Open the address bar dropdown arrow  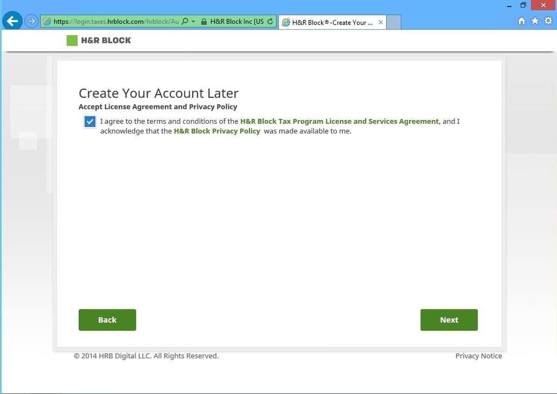193,22
